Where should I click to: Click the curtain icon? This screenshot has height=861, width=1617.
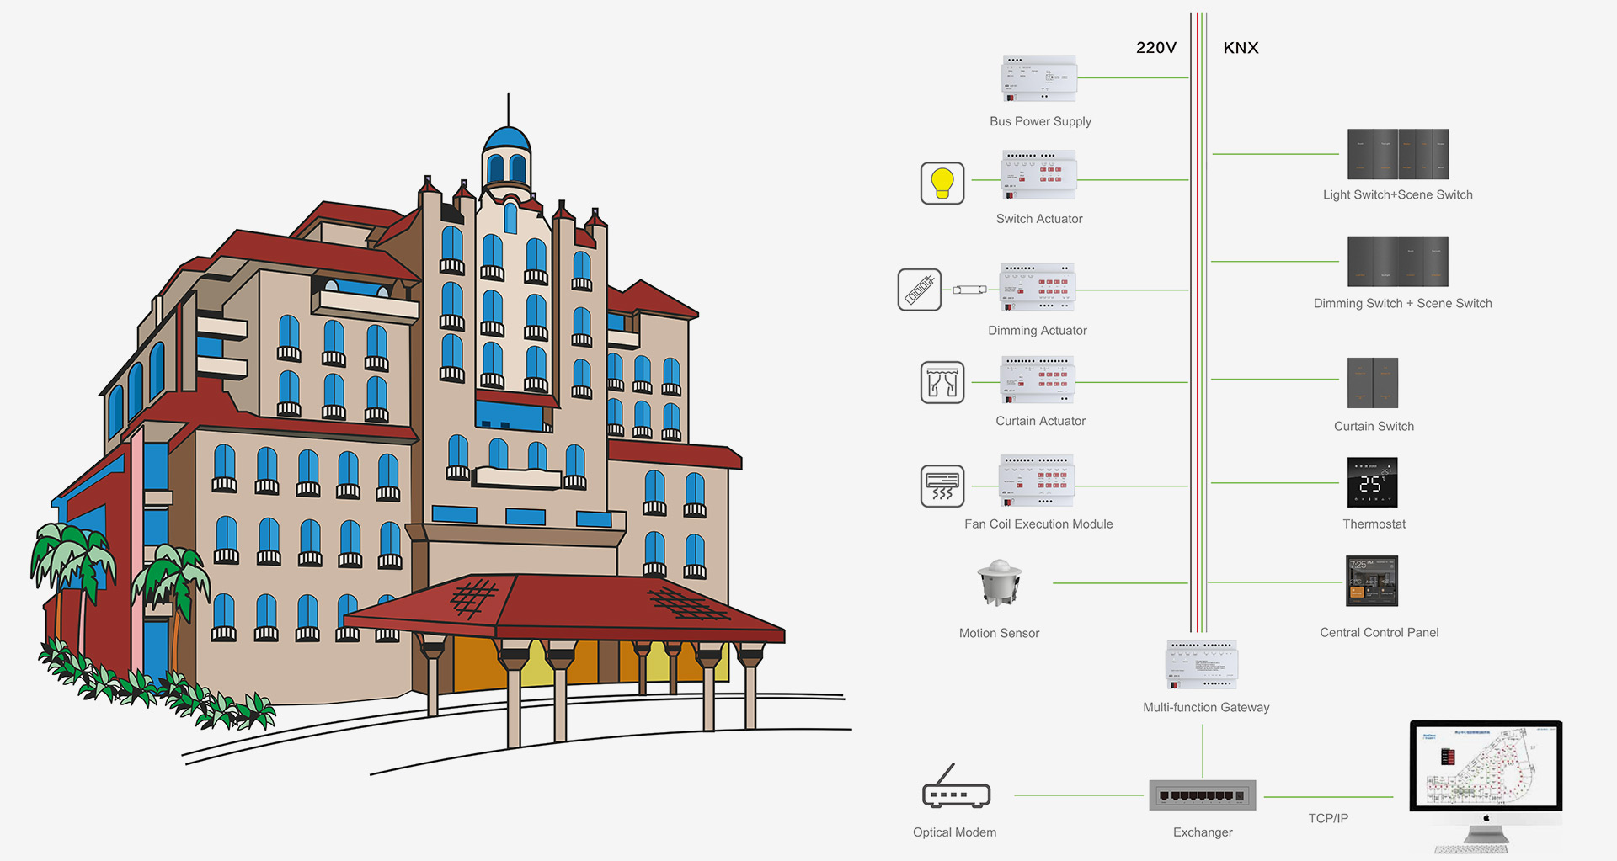click(x=942, y=382)
